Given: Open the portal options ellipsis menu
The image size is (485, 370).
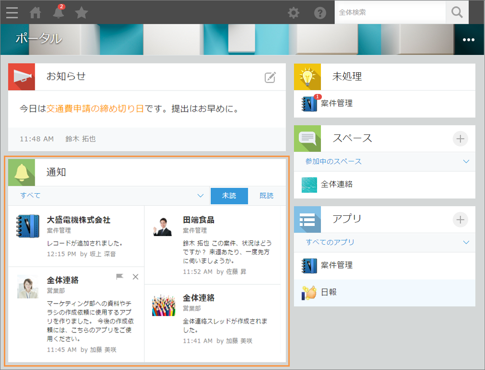Looking at the screenshot, I should point(468,40).
